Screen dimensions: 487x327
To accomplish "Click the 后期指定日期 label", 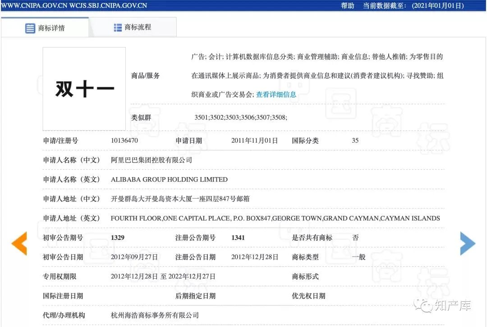I will (195, 296).
